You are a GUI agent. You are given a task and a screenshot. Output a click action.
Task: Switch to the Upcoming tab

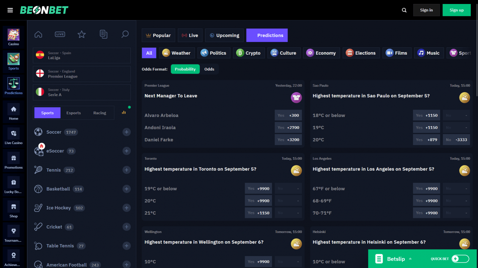[x=224, y=35]
